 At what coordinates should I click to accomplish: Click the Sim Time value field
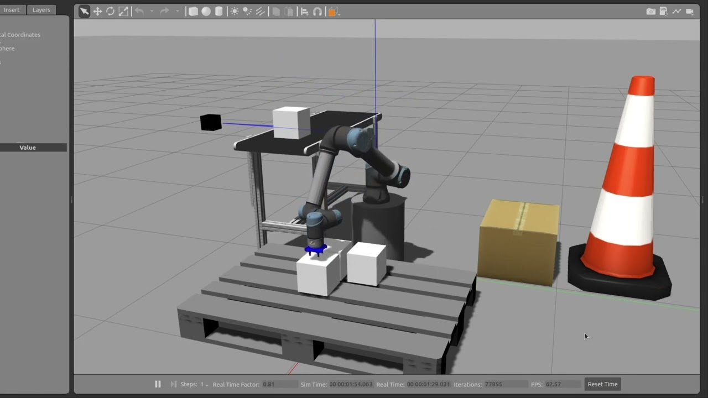(x=351, y=384)
